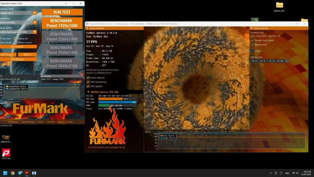The image size is (314, 177).
Task: Click the GPU usage bar in demo monitor
Action: click(117, 102)
